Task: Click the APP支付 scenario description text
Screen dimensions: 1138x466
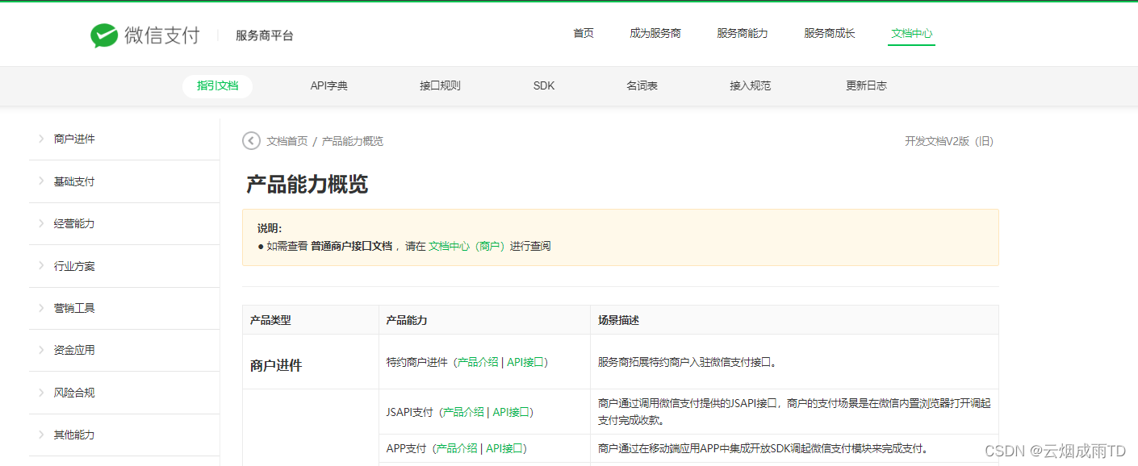Action: coord(763,448)
